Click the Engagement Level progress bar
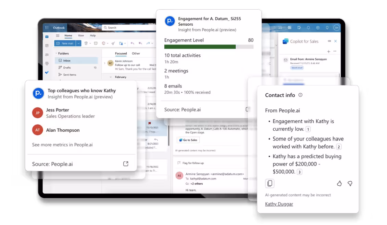The height and width of the screenshot is (225, 387). pos(208,47)
